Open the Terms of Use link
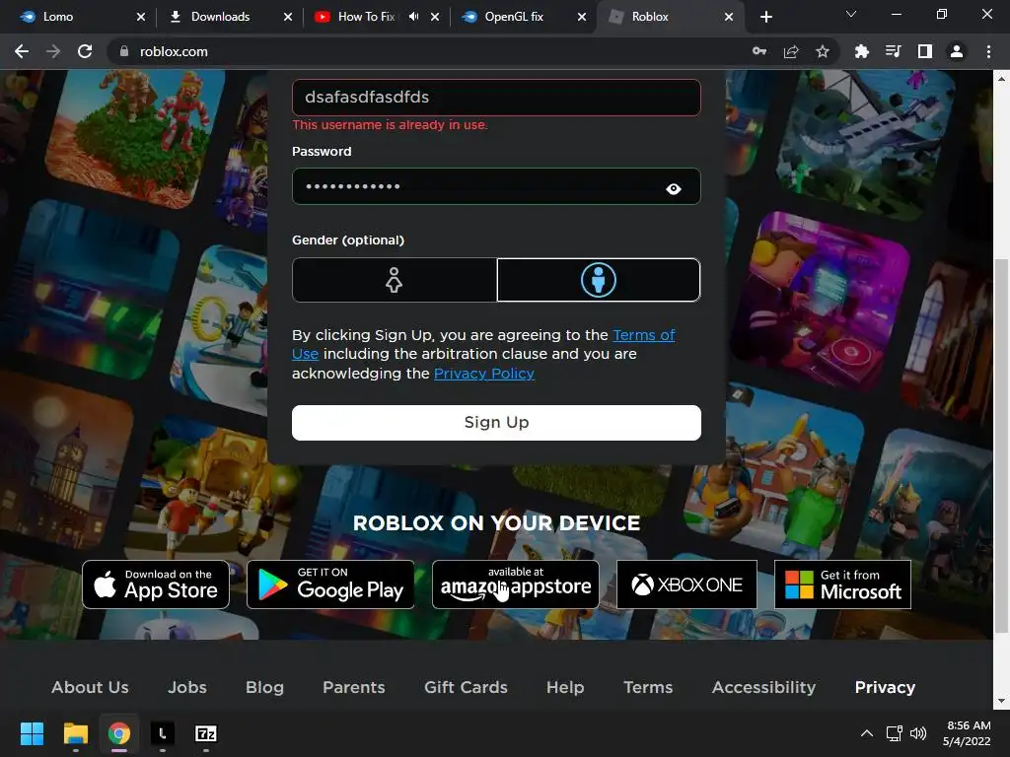The image size is (1010, 757). [643, 335]
